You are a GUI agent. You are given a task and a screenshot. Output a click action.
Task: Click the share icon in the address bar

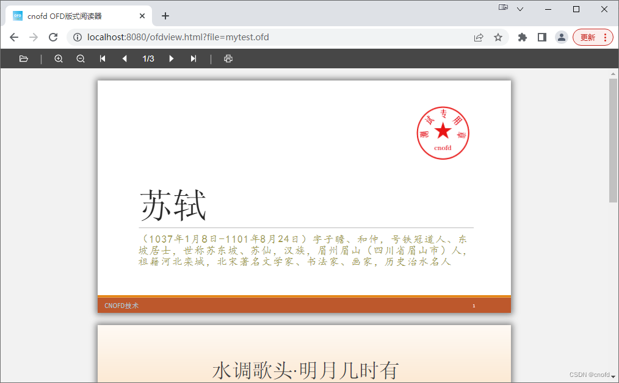pyautogui.click(x=479, y=37)
